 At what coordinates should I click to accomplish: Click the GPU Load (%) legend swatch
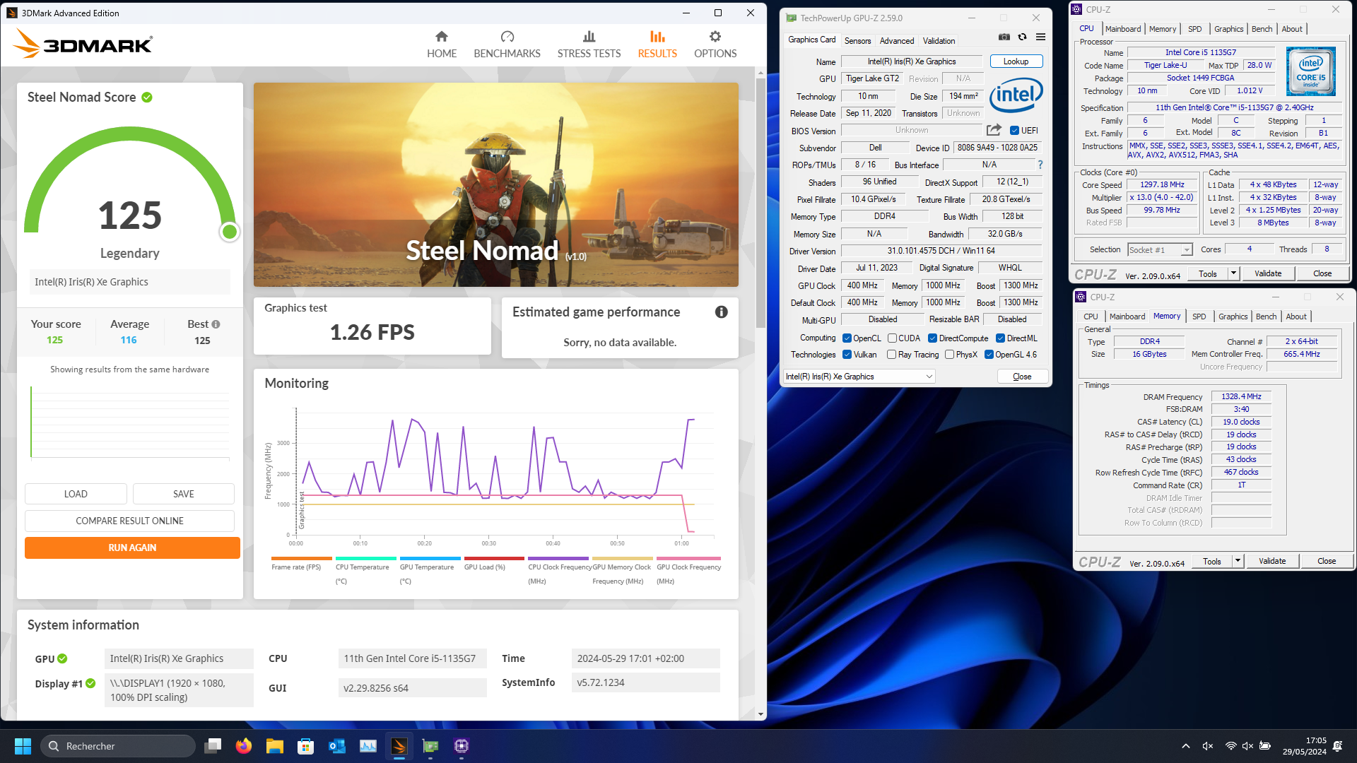point(494,559)
